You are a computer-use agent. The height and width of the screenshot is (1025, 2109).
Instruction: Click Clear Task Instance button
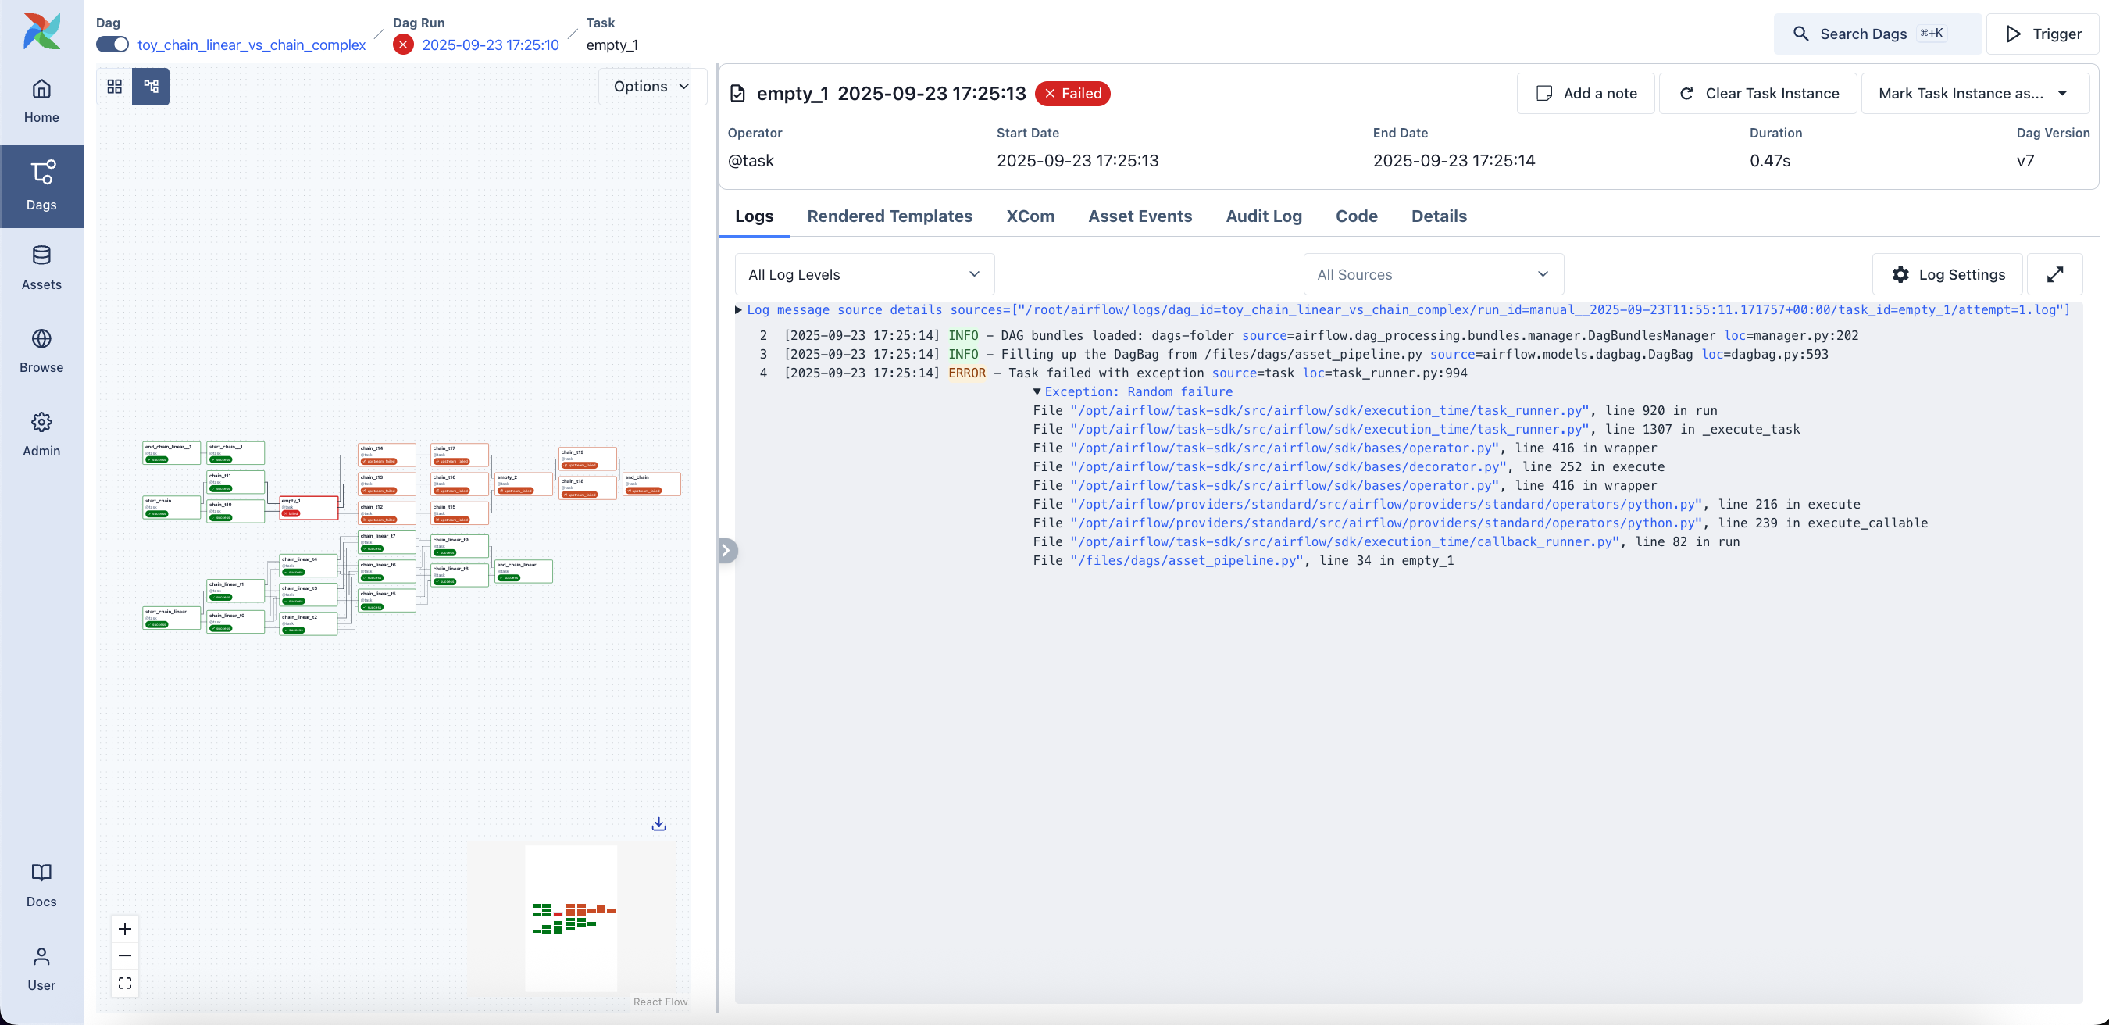(x=1757, y=93)
